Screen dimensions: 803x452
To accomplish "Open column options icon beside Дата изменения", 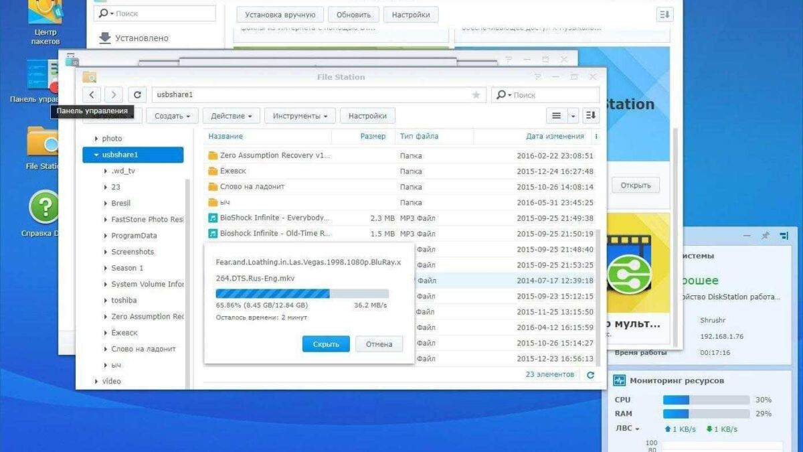I will (596, 136).
